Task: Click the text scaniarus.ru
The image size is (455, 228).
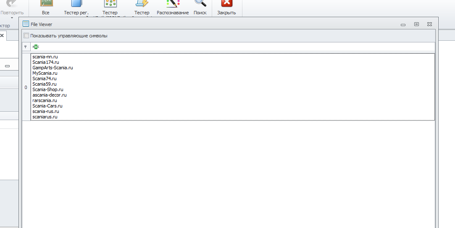Action: (x=45, y=117)
